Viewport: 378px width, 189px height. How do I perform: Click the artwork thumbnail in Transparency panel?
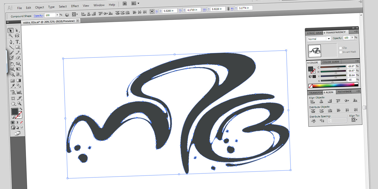point(315,51)
